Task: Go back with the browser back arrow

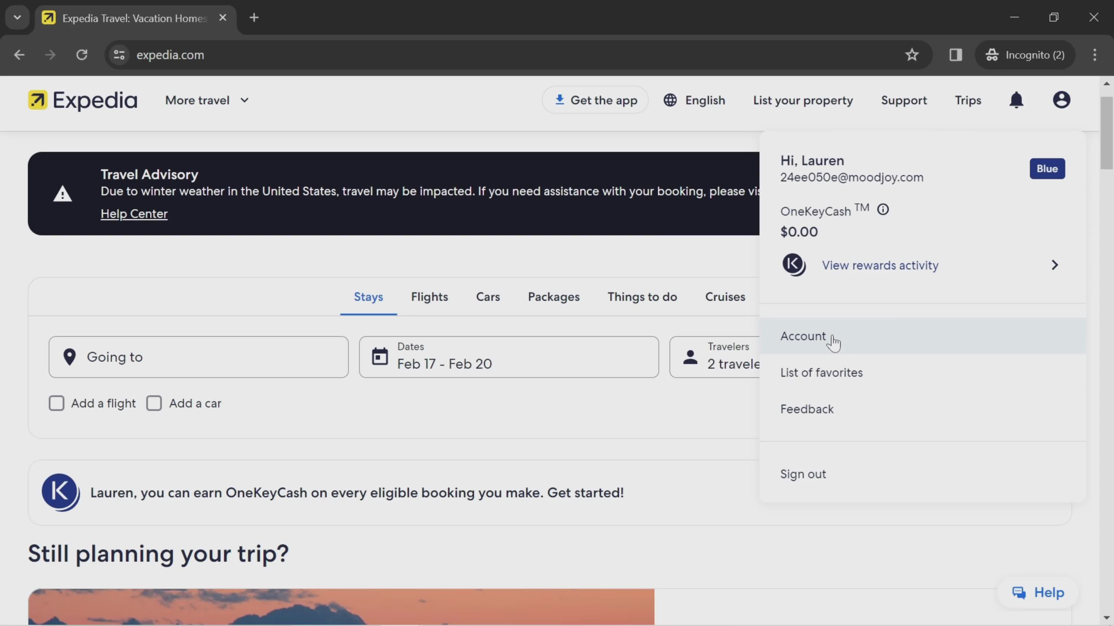Action: (x=19, y=55)
